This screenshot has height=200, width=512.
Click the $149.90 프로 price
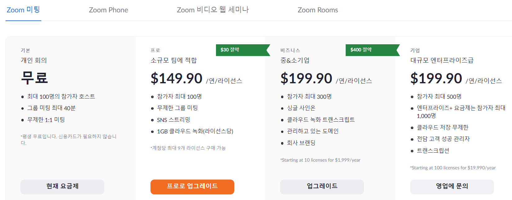click(177, 78)
